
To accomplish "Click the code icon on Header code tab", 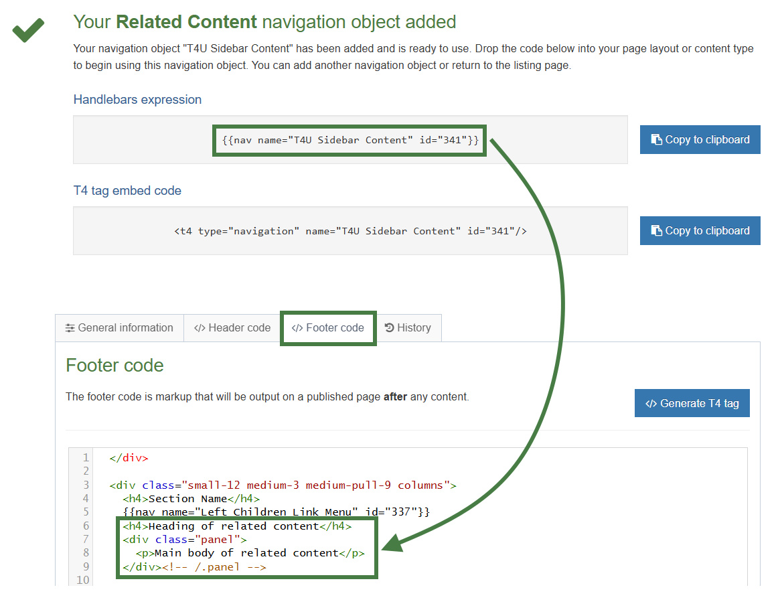I will pos(200,327).
